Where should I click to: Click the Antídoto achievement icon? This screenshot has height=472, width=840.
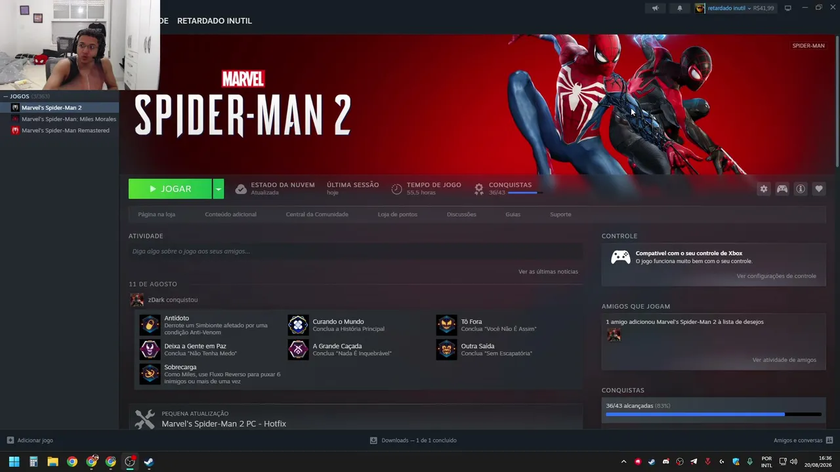click(x=150, y=324)
